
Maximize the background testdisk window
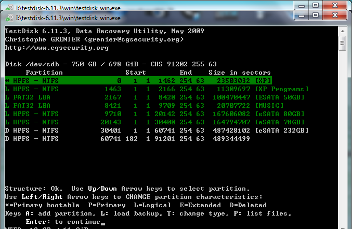316,6
